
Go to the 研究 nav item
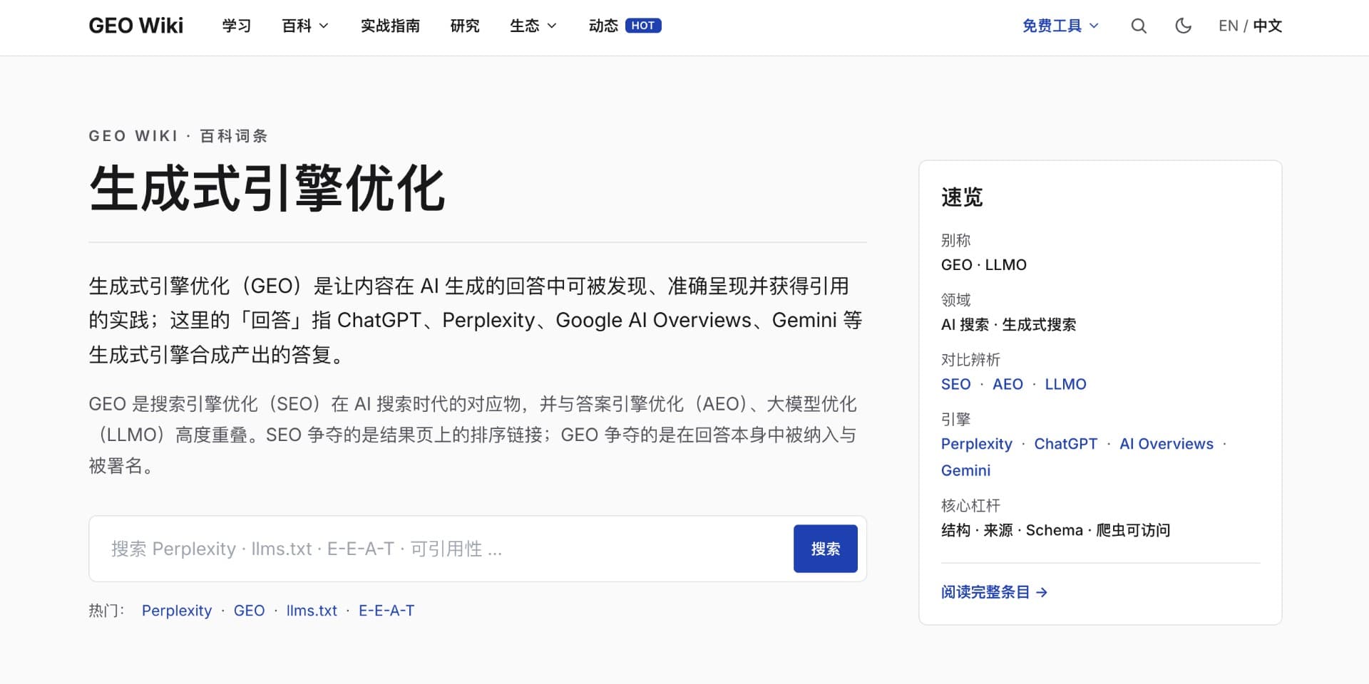(465, 26)
